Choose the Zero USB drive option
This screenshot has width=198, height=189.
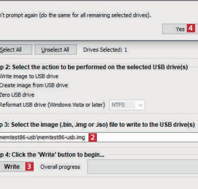[x=17, y=95]
